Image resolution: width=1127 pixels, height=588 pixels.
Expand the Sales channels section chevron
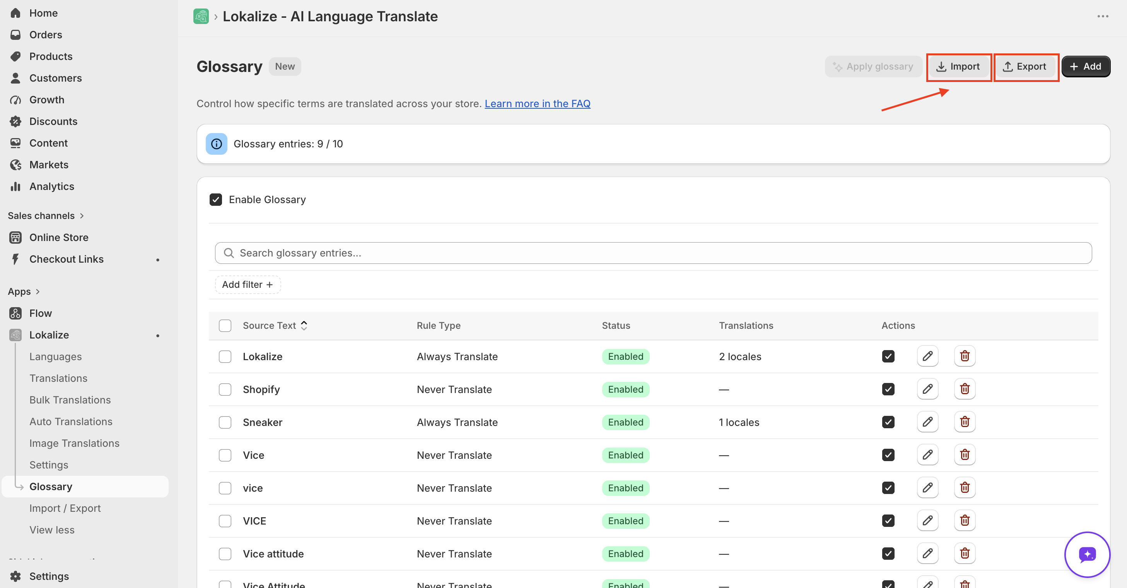[x=82, y=216]
